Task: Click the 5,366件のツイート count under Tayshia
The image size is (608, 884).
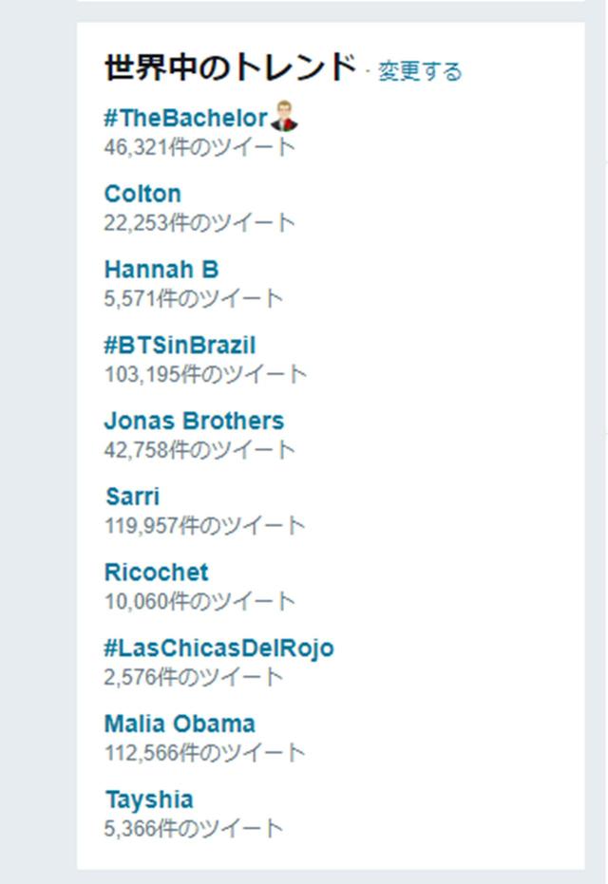Action: 194,829
